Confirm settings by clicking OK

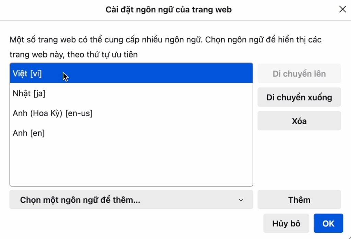tap(328, 223)
